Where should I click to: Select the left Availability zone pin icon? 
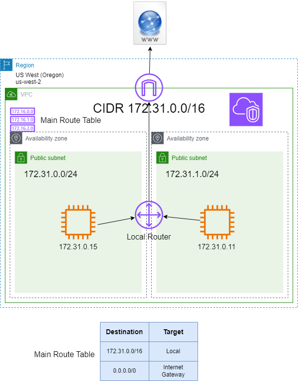(x=16, y=138)
